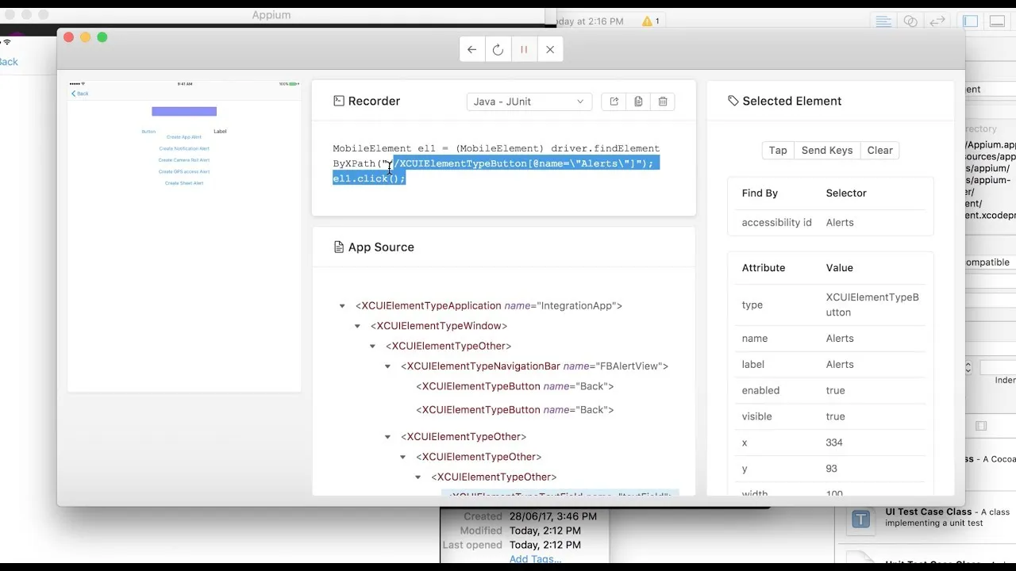Click the purple text field in app preview
Screen dimensions: 1016x571
pos(184,112)
